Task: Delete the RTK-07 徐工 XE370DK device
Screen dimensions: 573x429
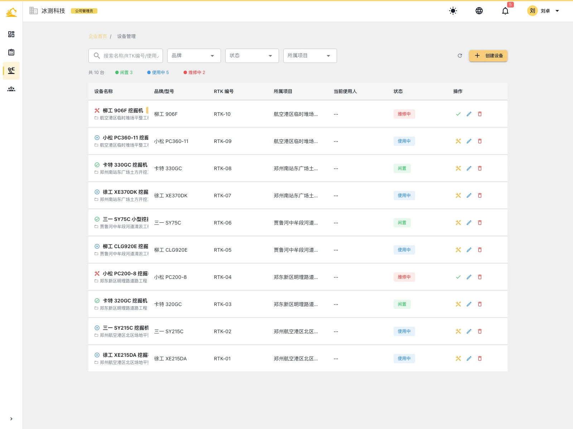Action: (480, 196)
